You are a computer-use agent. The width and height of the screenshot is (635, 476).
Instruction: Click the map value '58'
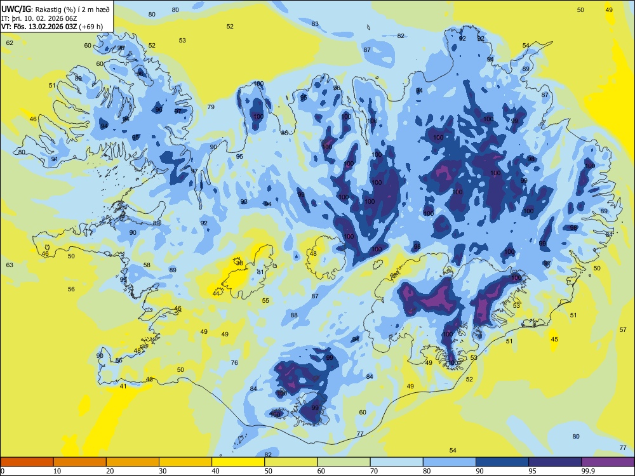point(147,265)
